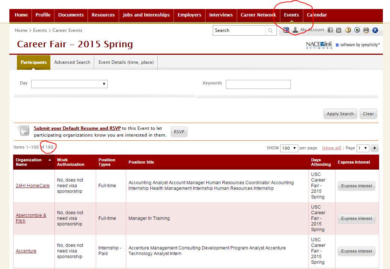Click Home in the breadcrumb
This screenshot has height=269, width=390.
click(x=21, y=30)
